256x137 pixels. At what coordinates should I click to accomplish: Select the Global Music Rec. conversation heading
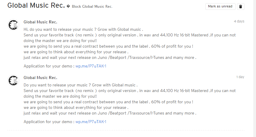(x=36, y=5)
